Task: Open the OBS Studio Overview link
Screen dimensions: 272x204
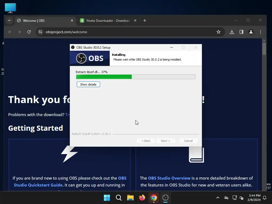Action: click(x=169, y=178)
